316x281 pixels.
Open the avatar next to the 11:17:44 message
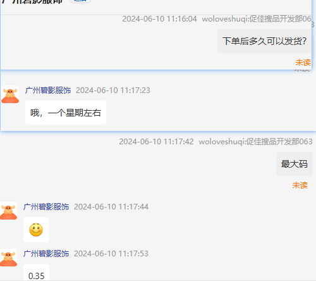(8, 211)
